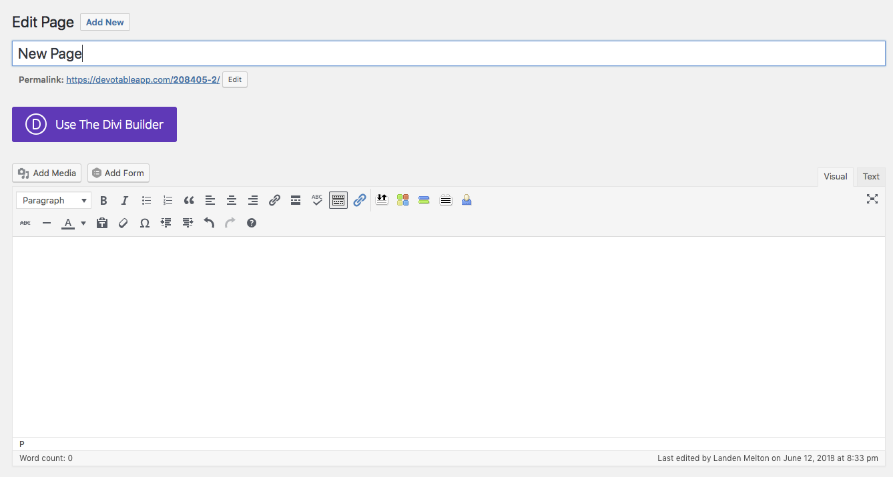Click the P element path indicator

tap(22, 444)
